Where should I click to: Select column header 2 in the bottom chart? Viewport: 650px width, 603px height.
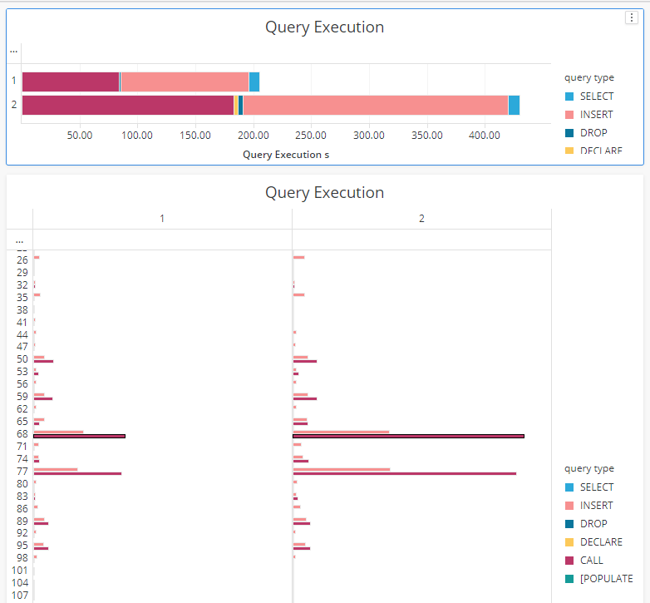pyautogui.click(x=421, y=219)
